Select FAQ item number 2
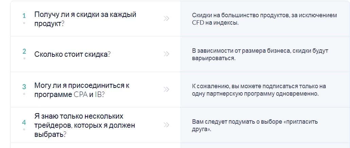350x148 pixels. tap(24, 51)
